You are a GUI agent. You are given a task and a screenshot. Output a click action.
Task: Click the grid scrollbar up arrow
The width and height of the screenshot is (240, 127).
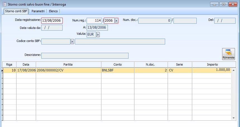[x=234, y=70]
